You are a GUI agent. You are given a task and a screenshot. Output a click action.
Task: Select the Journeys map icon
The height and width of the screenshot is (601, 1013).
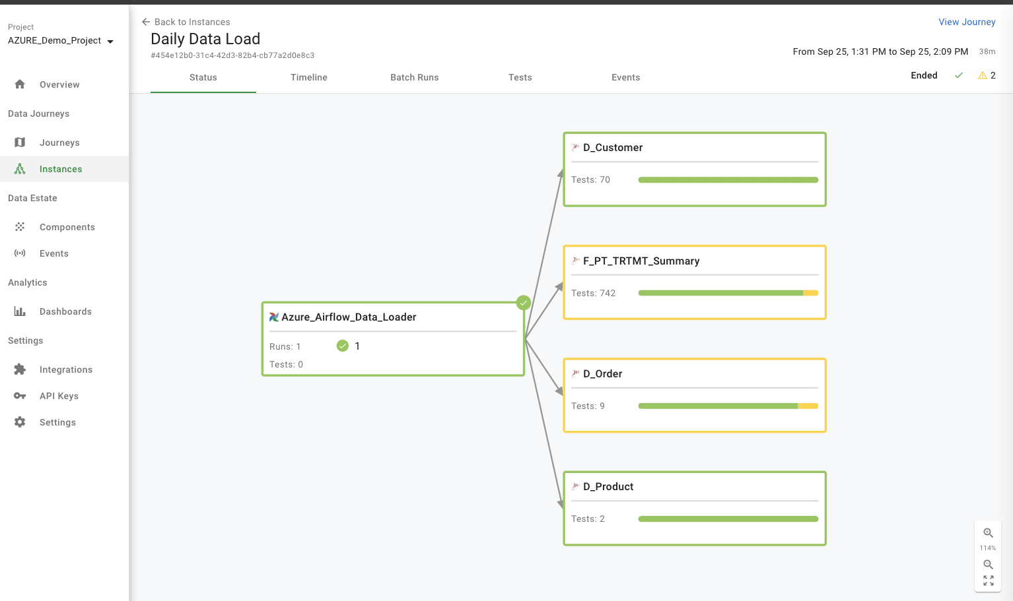(20, 142)
